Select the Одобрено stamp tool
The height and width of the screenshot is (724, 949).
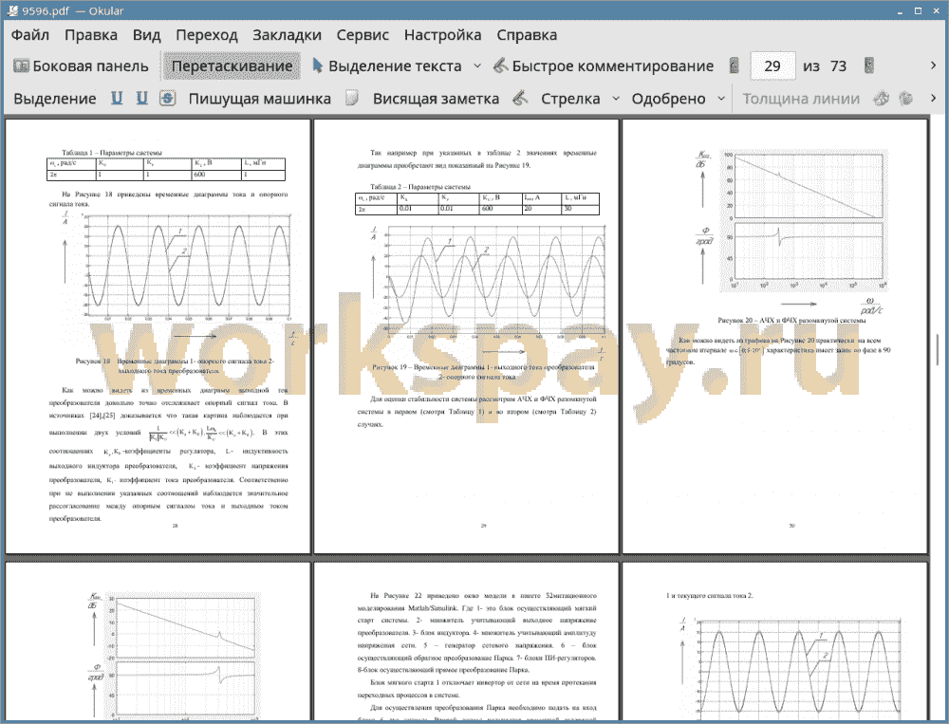pos(668,99)
